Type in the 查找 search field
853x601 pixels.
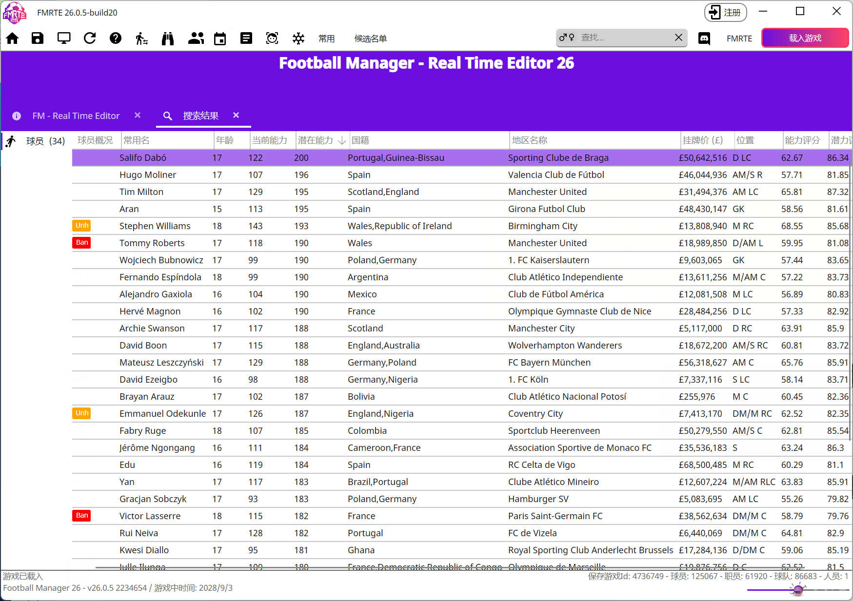[x=624, y=38]
